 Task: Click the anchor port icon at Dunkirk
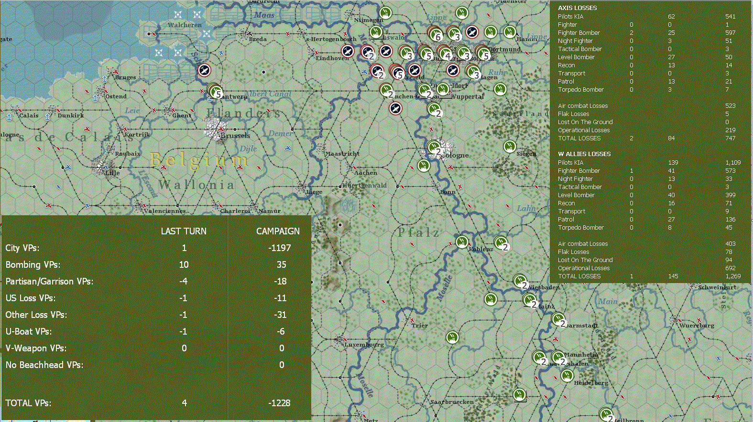(x=47, y=116)
